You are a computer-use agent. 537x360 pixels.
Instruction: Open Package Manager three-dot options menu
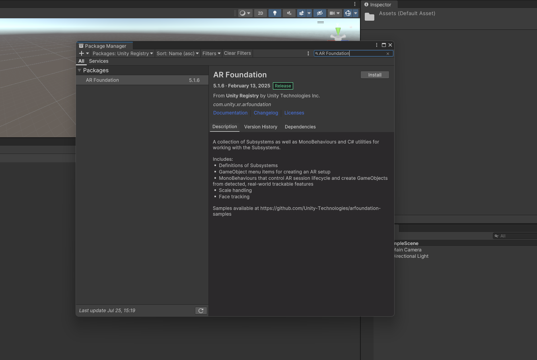(x=308, y=53)
